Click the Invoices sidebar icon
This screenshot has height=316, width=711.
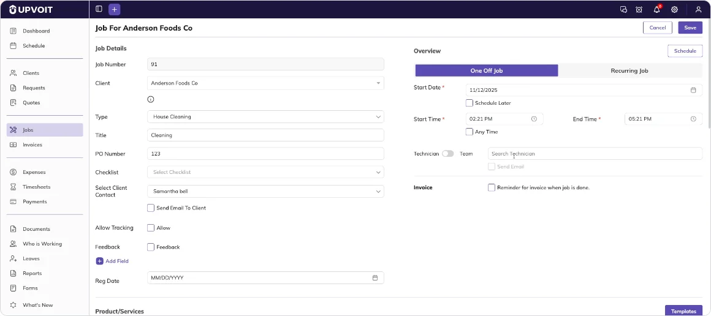pyautogui.click(x=13, y=145)
